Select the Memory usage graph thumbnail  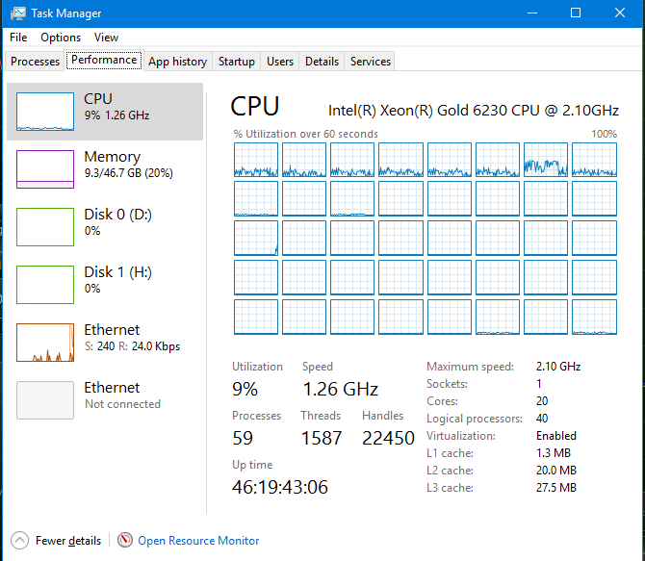coord(45,169)
